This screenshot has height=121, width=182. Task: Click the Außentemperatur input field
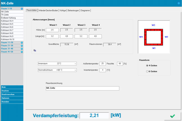pos(103,64)
